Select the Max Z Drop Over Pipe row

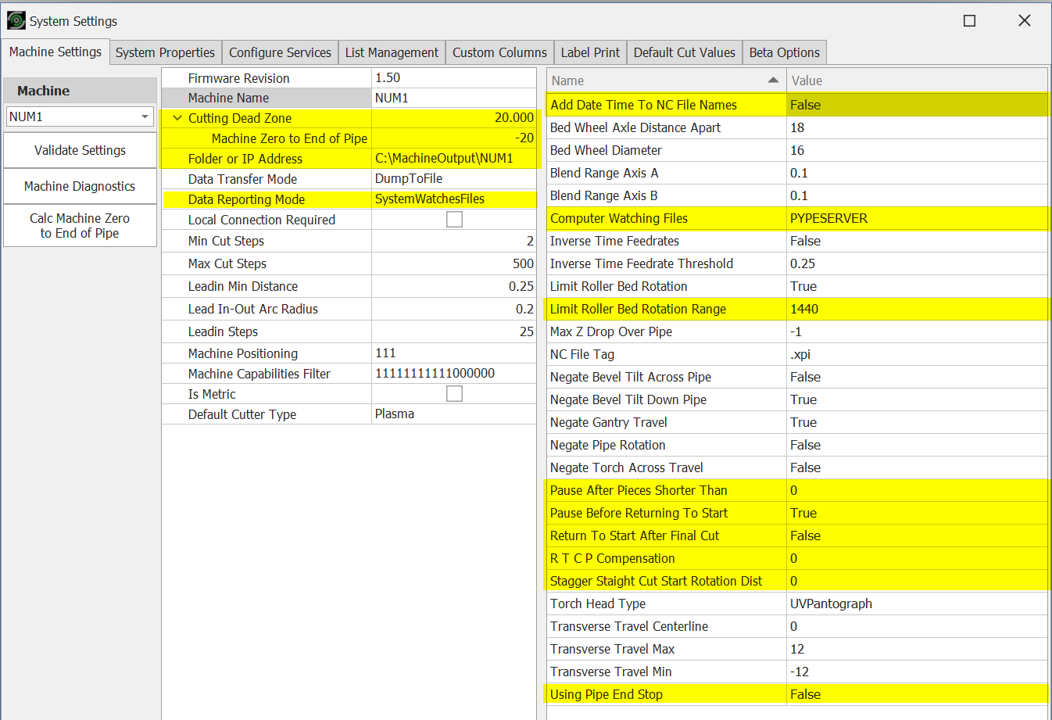(797, 331)
